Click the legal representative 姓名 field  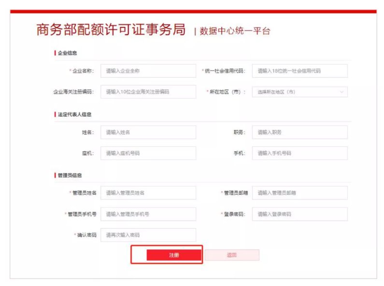148,132
